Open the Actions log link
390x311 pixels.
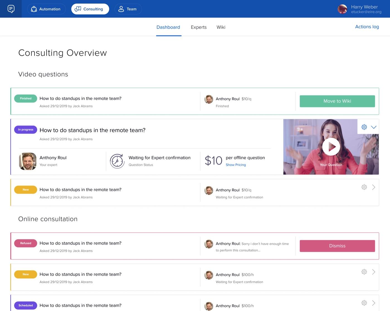(367, 26)
